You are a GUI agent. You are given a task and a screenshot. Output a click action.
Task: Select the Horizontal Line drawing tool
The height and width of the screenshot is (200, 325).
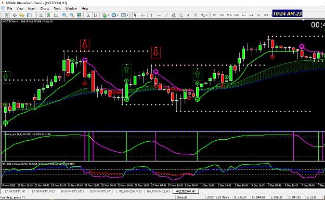[x=159, y=15]
